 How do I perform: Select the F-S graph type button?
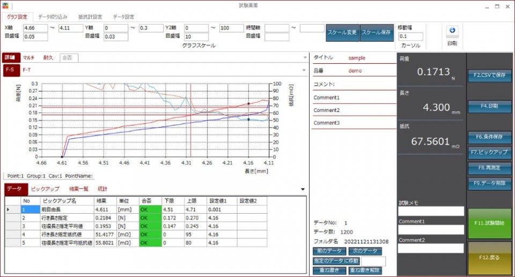pos(10,70)
